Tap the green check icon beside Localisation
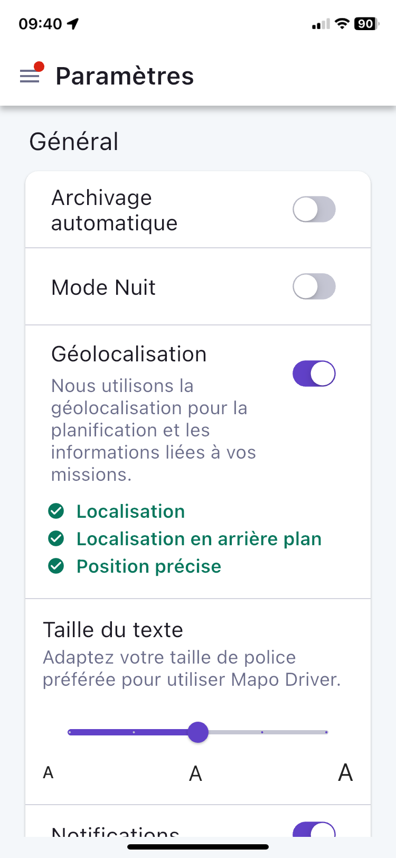Viewport: 396px width, 858px height. [56, 511]
